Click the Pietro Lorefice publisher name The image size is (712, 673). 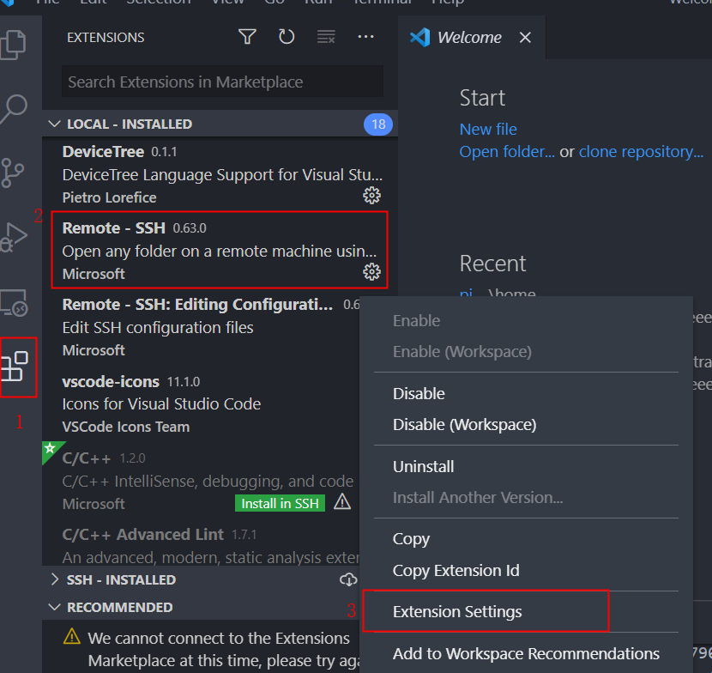(110, 197)
